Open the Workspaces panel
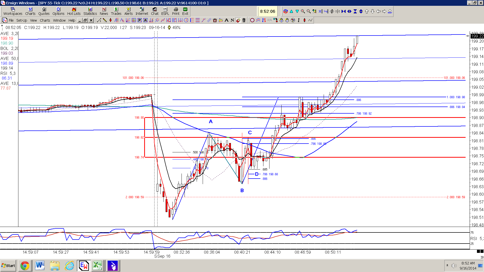This screenshot has width=484, height=272. pyautogui.click(x=13, y=11)
